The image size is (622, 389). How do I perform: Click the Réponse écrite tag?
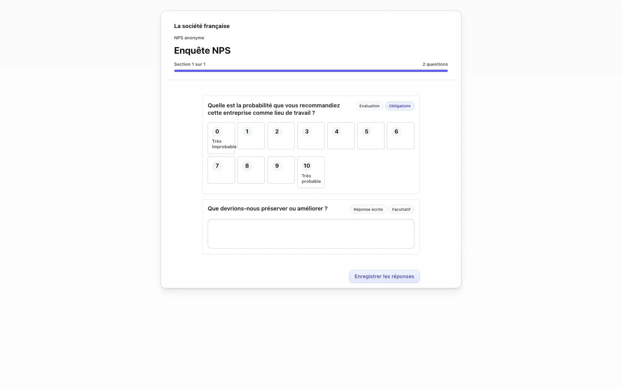368,209
